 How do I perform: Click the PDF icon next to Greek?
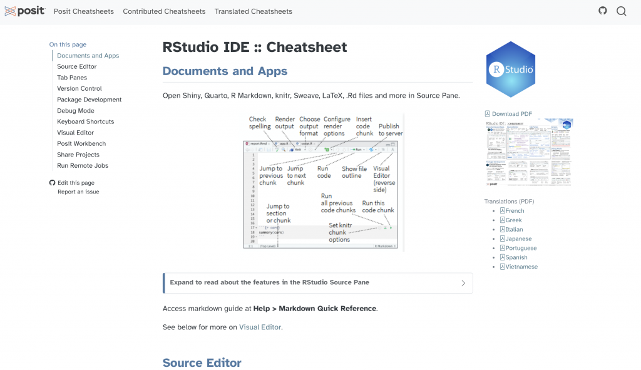click(x=503, y=220)
